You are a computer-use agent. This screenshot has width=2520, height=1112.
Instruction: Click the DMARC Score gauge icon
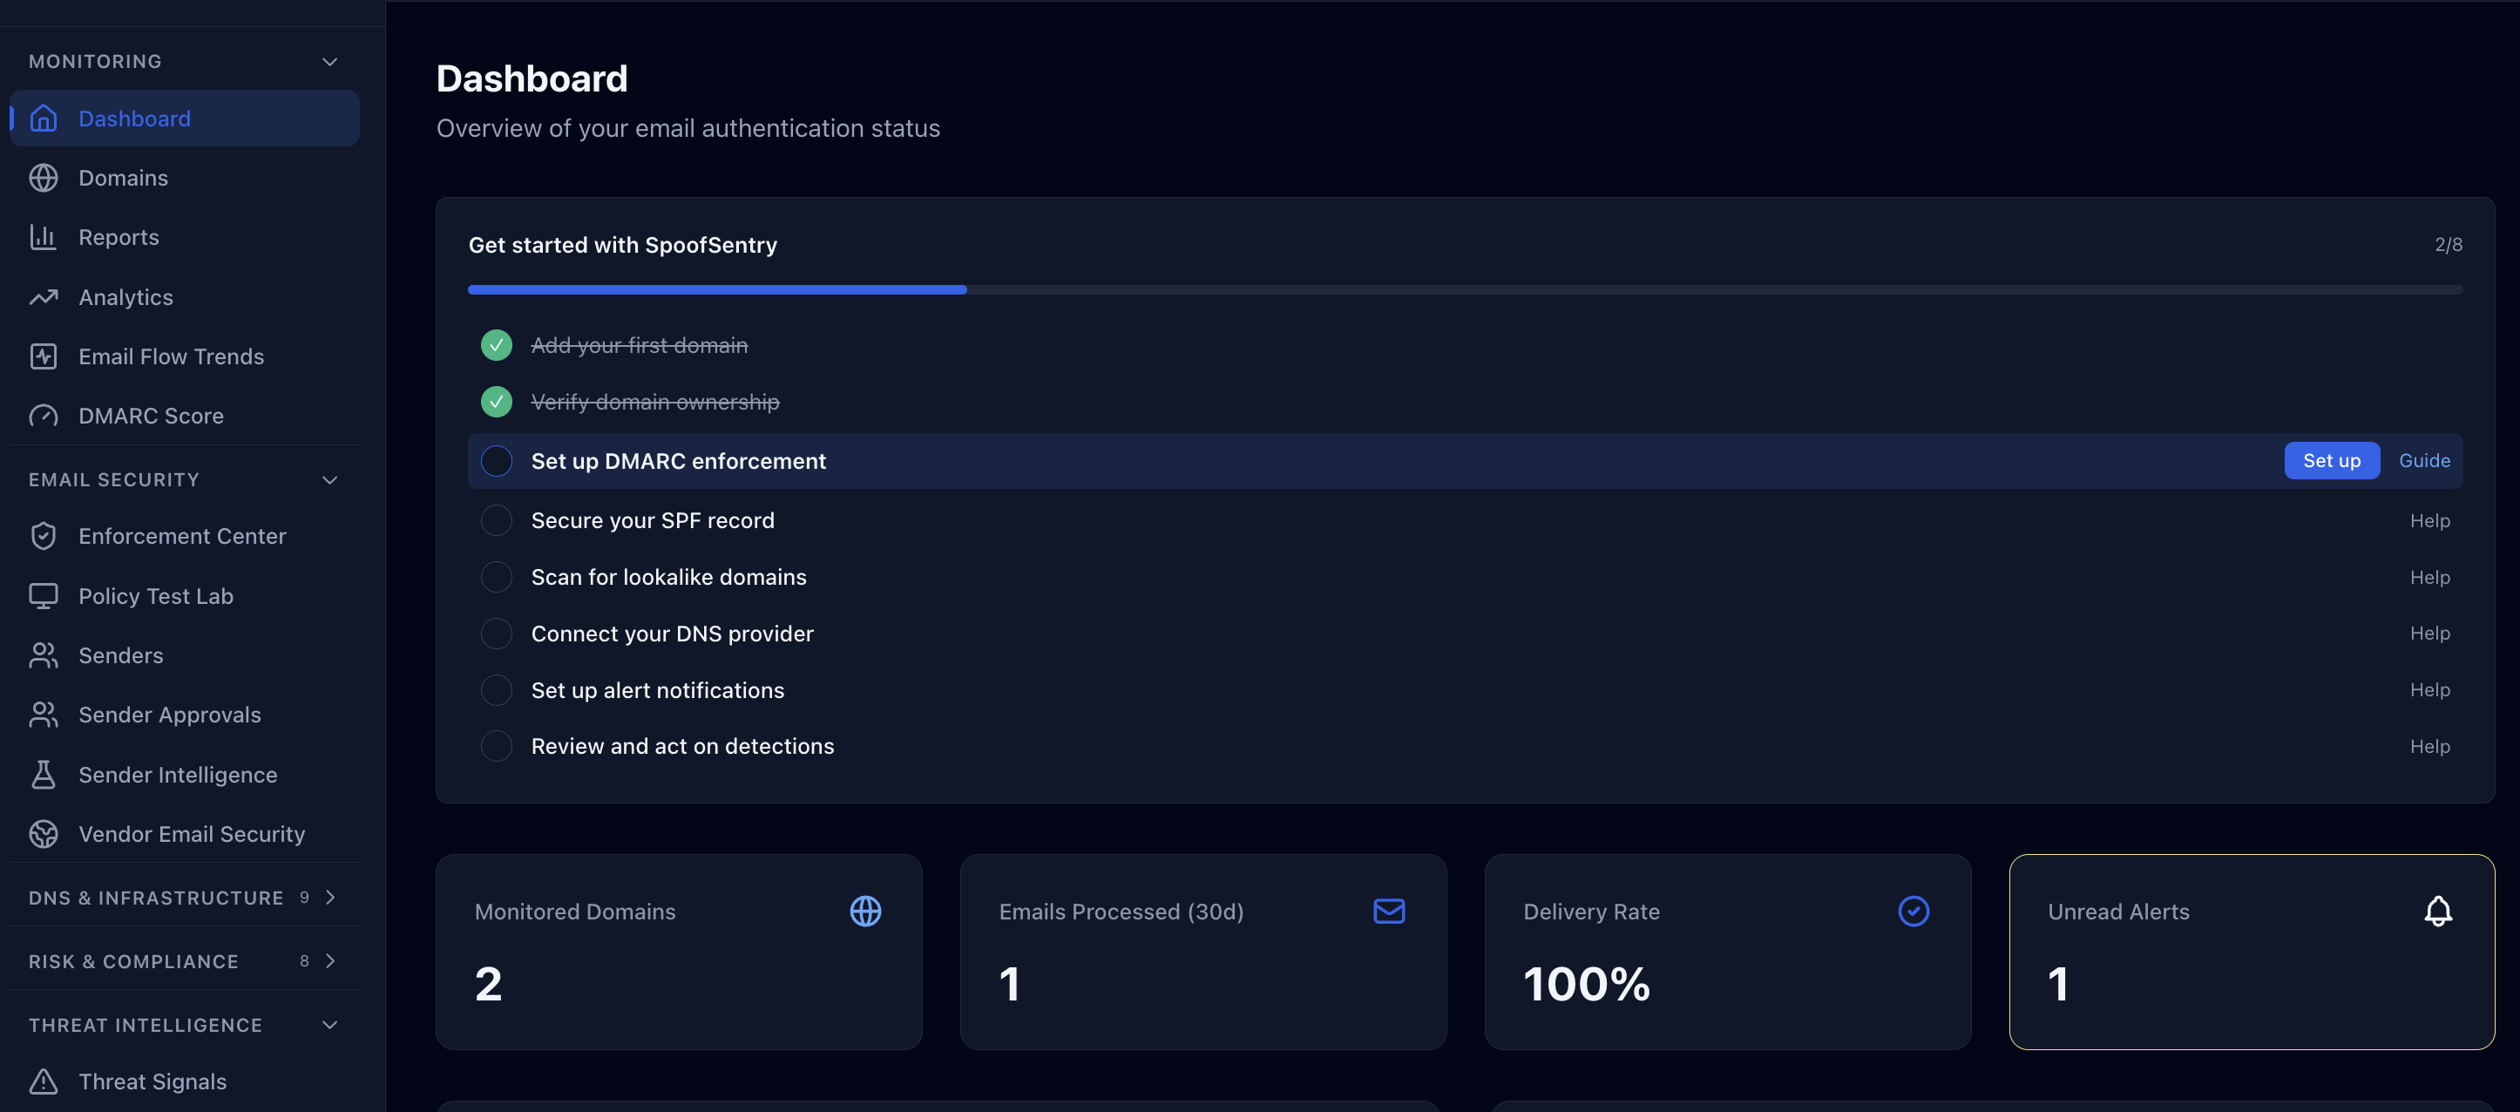[x=43, y=416]
